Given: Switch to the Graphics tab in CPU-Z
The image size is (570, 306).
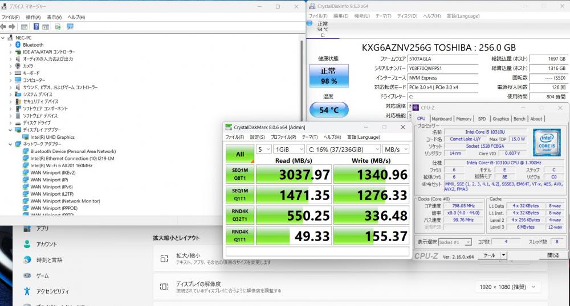Looking at the screenshot, I should [x=500, y=118].
